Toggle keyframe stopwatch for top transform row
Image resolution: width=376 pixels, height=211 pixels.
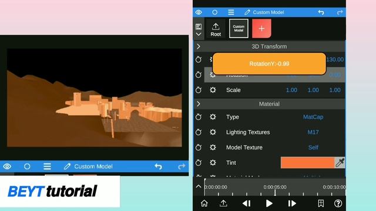point(199,59)
